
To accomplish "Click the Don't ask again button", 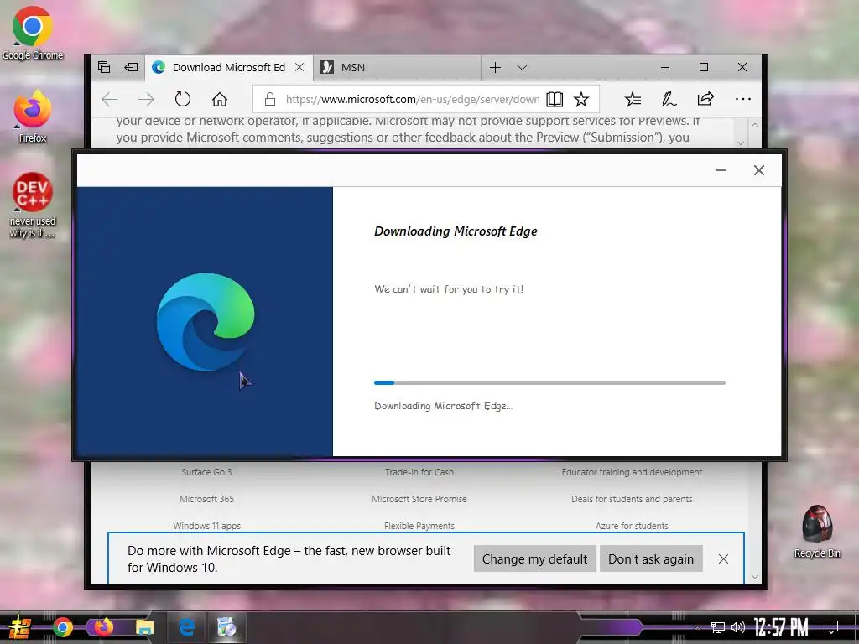I will (651, 558).
